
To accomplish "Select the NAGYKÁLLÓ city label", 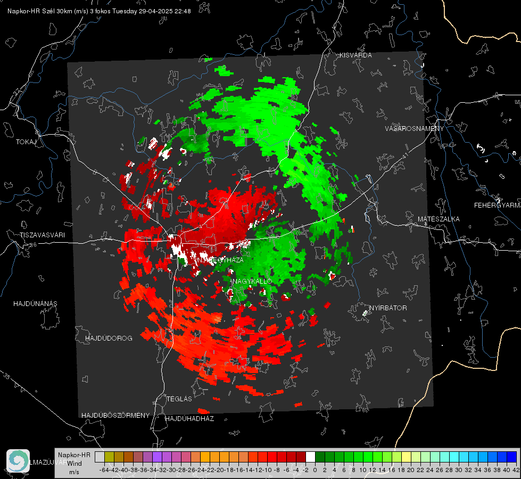I will tap(252, 281).
